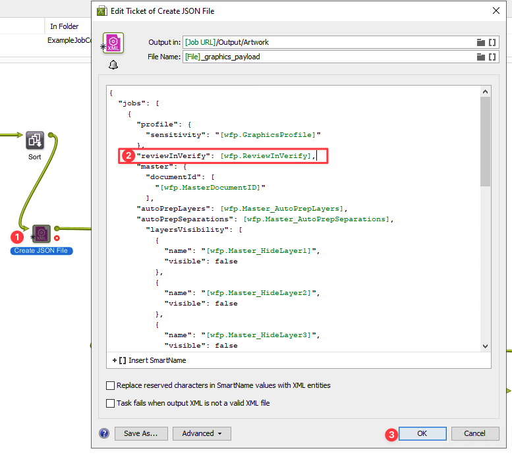
Task: Insert SmartName in Output in field
Action: click(x=492, y=42)
